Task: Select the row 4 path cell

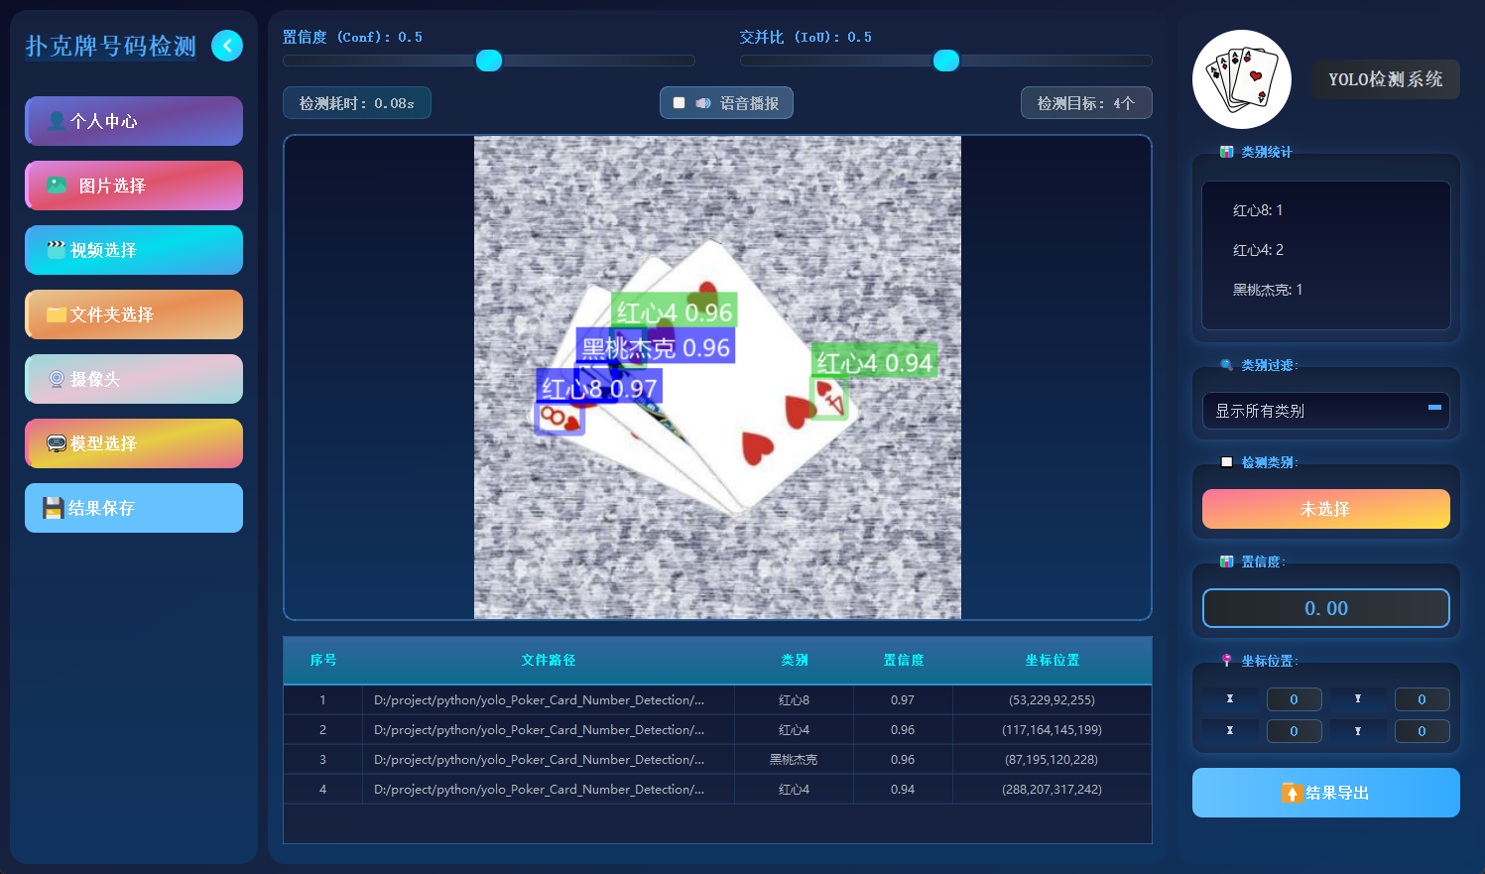Action: pyautogui.click(x=549, y=789)
